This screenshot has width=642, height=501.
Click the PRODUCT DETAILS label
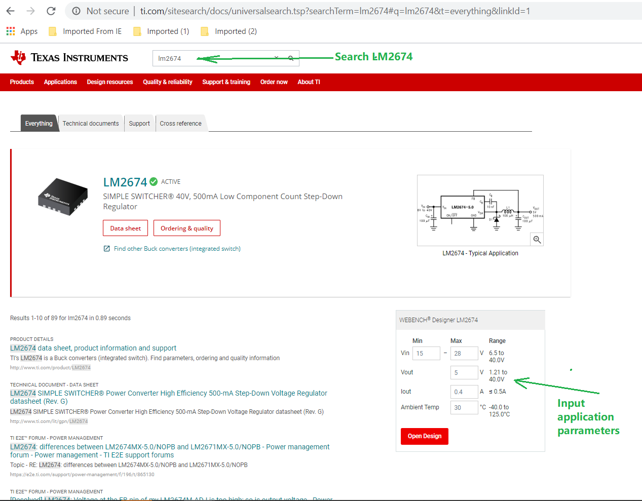coord(31,339)
